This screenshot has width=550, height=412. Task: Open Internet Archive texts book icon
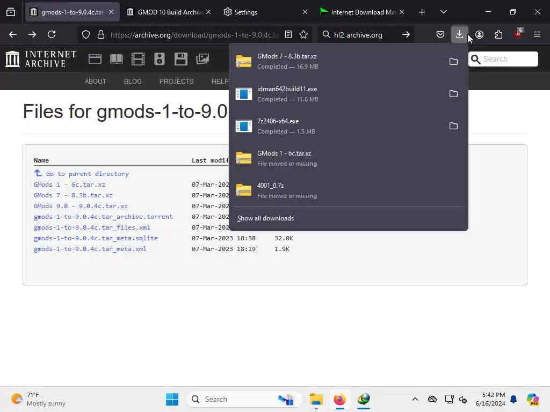(x=117, y=59)
